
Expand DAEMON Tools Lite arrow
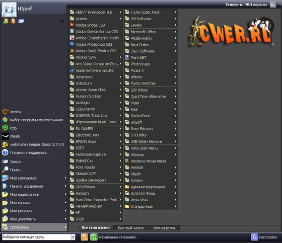(120, 115)
